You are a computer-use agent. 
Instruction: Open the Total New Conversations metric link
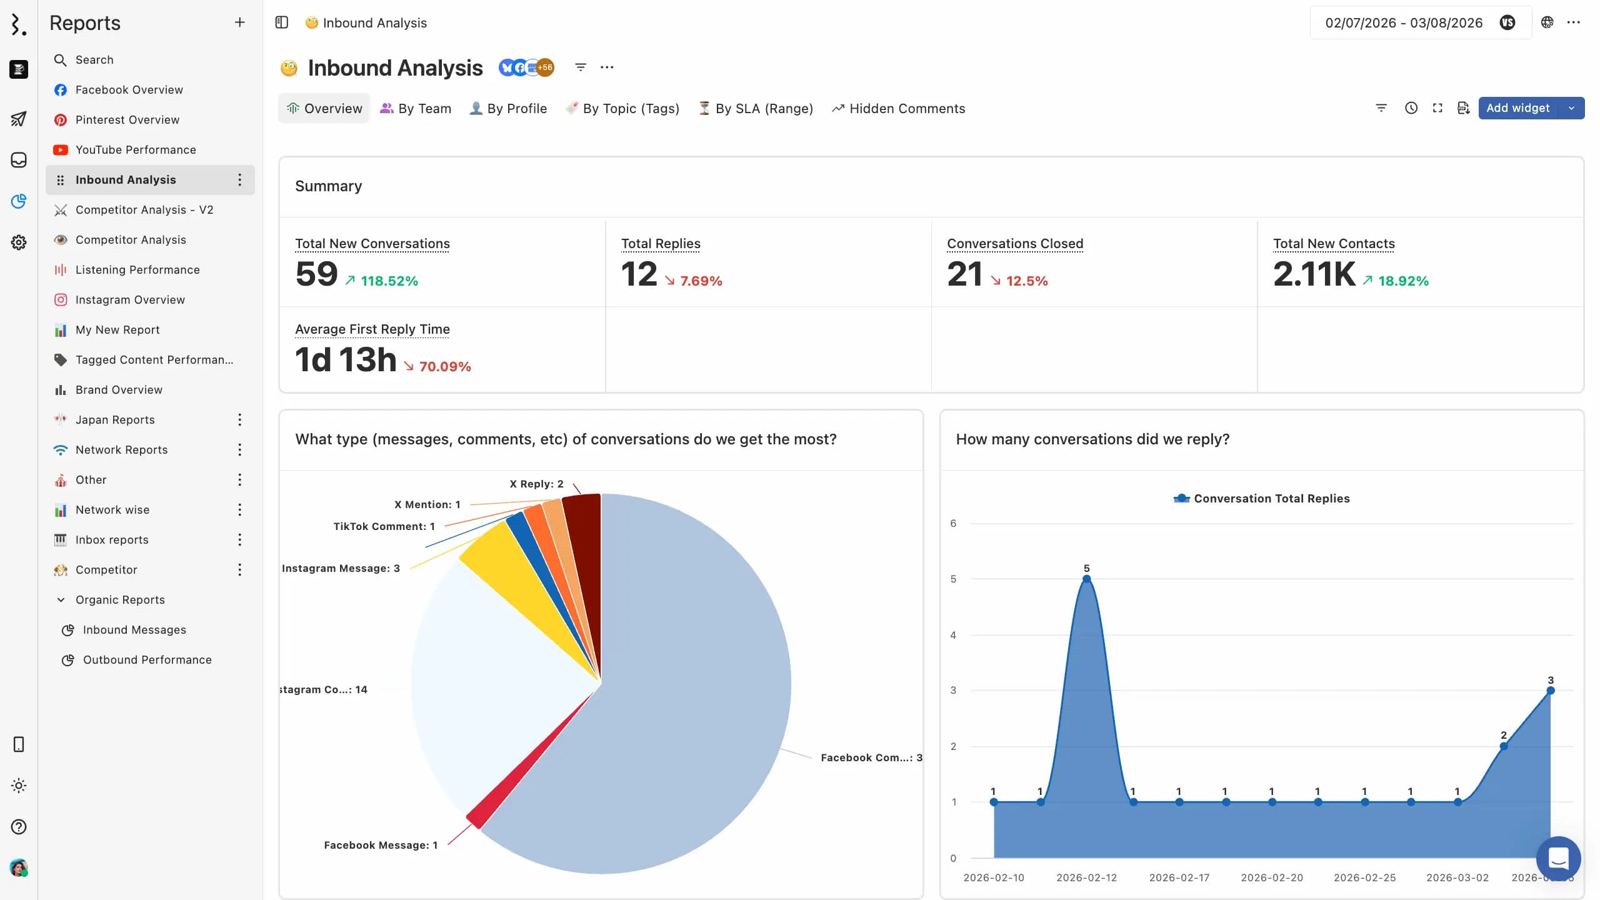(372, 244)
